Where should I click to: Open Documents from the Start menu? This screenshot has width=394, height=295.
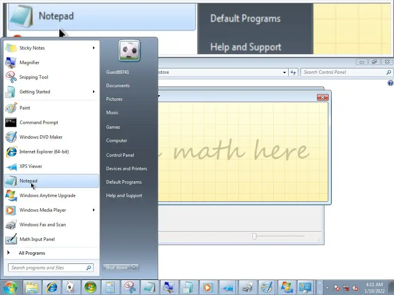118,86
